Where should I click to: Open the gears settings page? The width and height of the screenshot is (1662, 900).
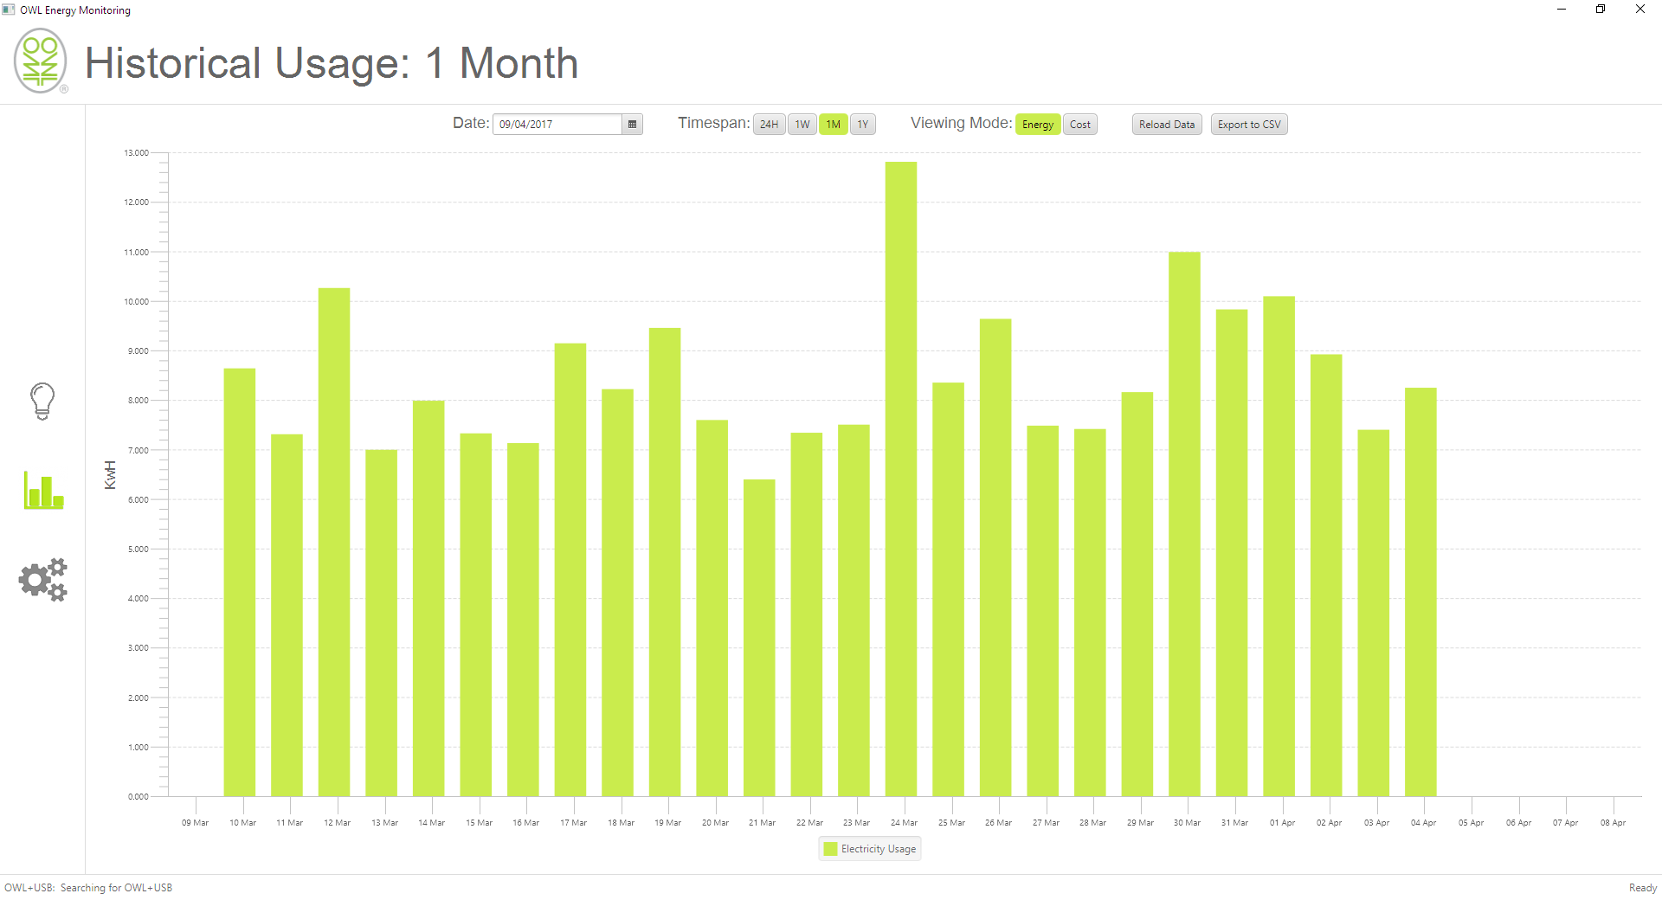tap(43, 580)
